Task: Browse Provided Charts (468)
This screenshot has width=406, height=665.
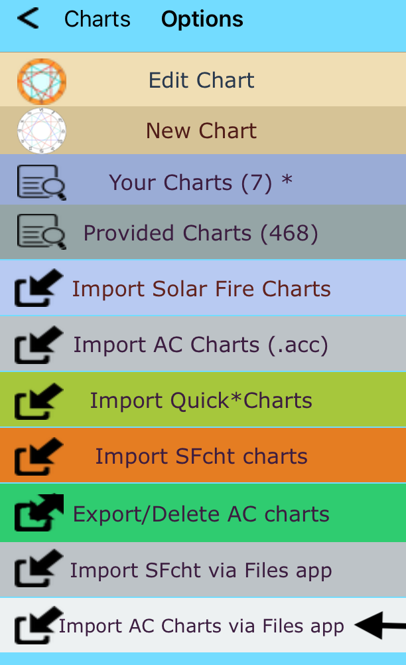Action: [x=200, y=233]
